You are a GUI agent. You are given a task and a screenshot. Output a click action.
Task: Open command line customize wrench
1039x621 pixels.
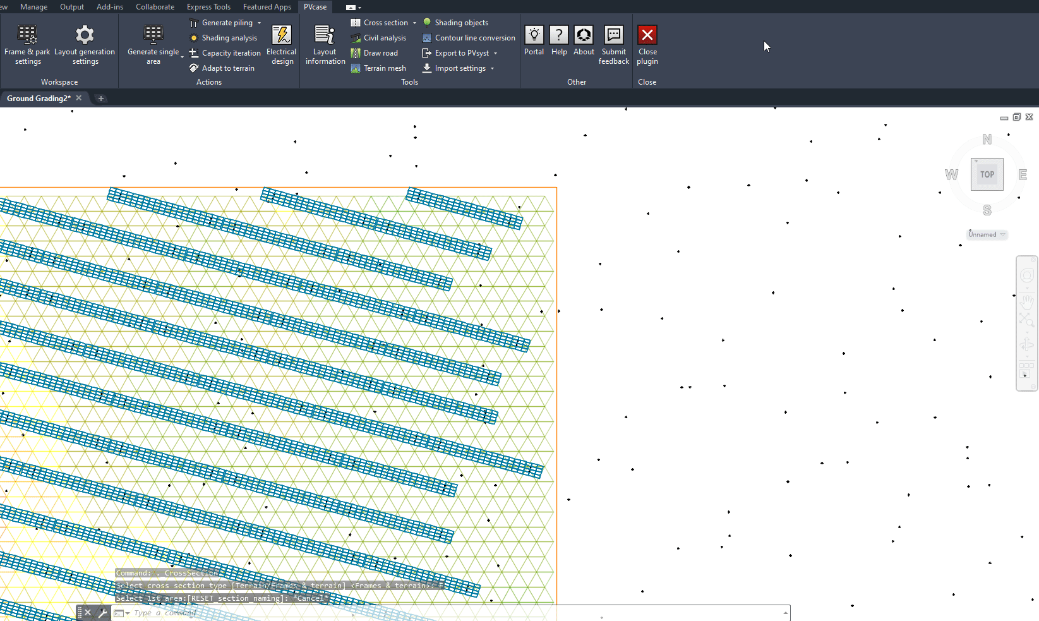coord(102,613)
